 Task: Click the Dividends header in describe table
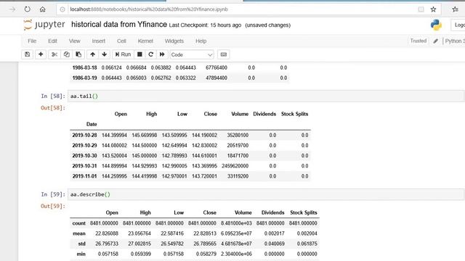(x=273, y=212)
